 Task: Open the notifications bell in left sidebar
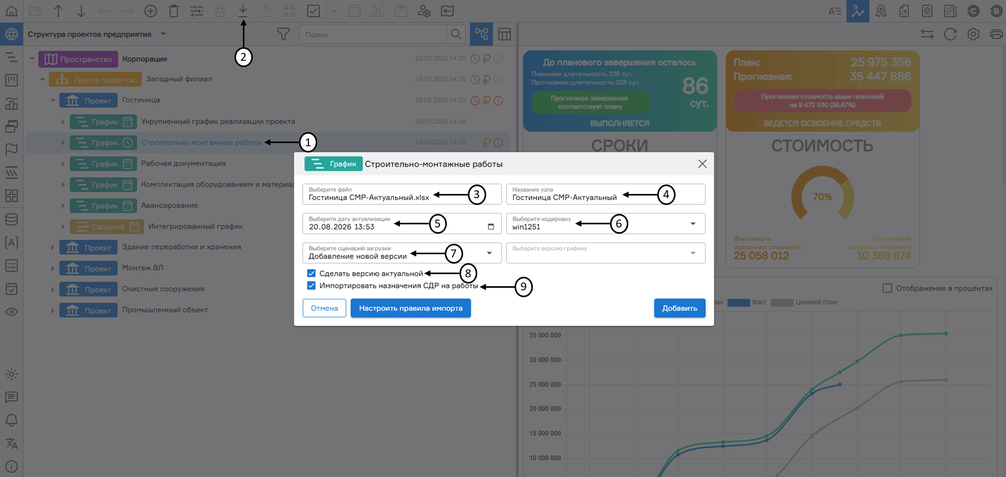point(12,420)
